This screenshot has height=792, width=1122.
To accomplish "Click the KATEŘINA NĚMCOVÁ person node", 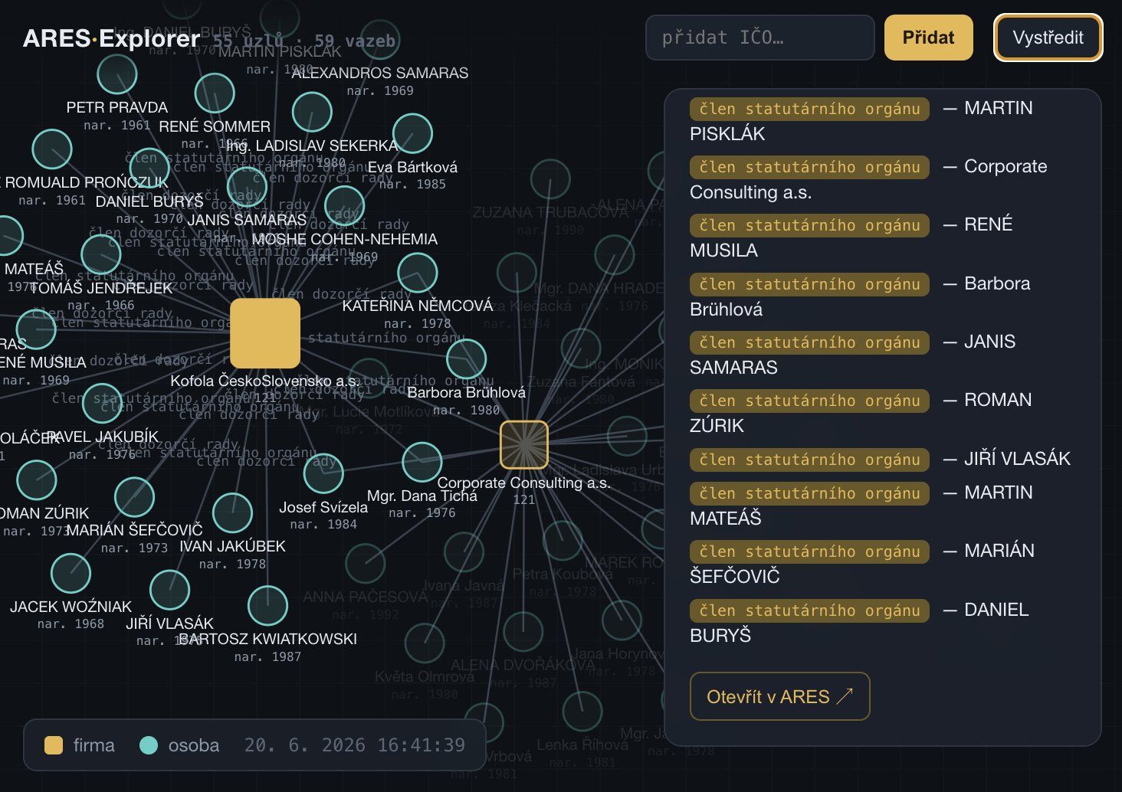I will pos(418,272).
